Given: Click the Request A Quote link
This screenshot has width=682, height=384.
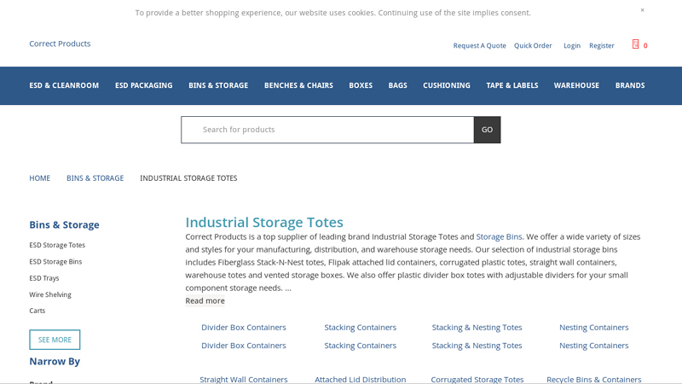Looking at the screenshot, I should 479,46.
